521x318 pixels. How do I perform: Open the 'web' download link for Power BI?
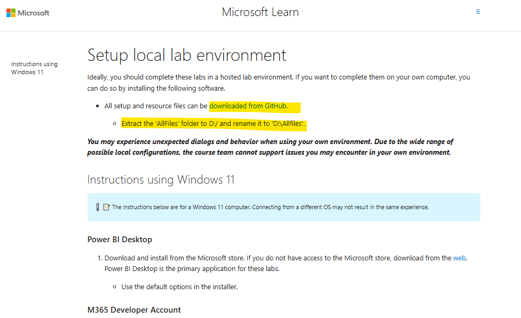point(459,258)
